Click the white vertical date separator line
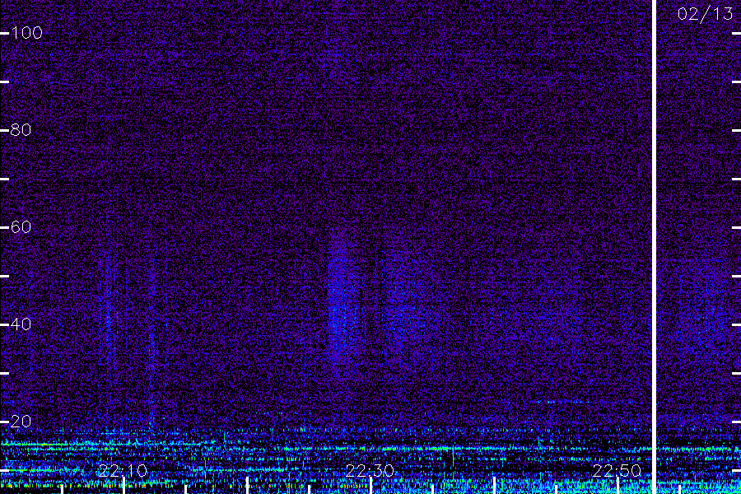The width and height of the screenshot is (741, 494). pyautogui.click(x=654, y=247)
